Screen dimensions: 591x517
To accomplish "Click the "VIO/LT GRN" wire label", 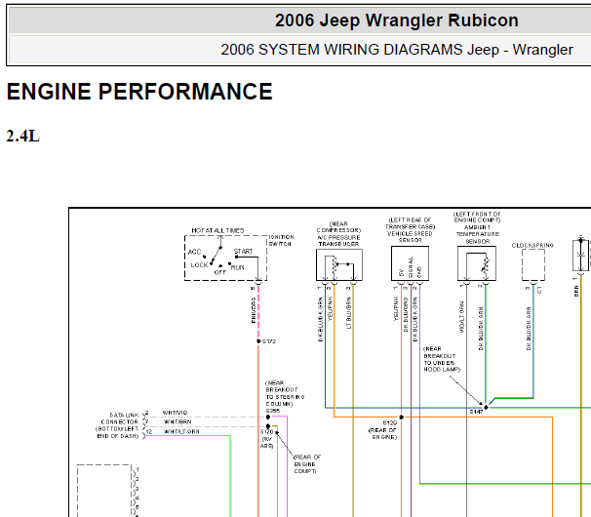I will click(462, 317).
